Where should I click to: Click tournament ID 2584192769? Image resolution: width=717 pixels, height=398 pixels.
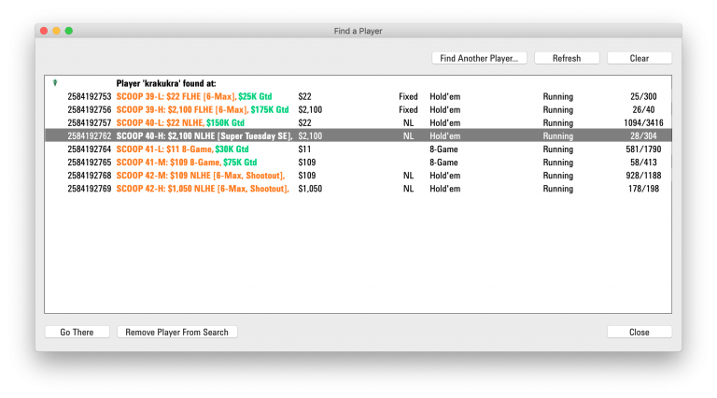click(x=90, y=189)
